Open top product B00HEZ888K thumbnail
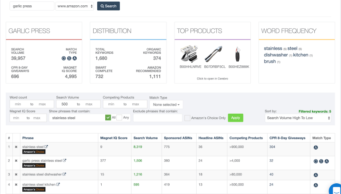 point(238,54)
